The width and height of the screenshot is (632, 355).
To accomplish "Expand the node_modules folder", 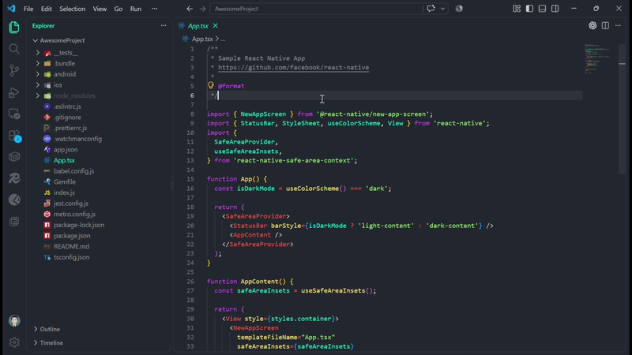I will (x=38, y=95).
